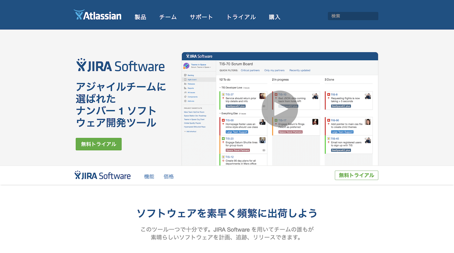This screenshot has width=454, height=253.
Task: Open the チーム menu
Action: click(x=168, y=17)
